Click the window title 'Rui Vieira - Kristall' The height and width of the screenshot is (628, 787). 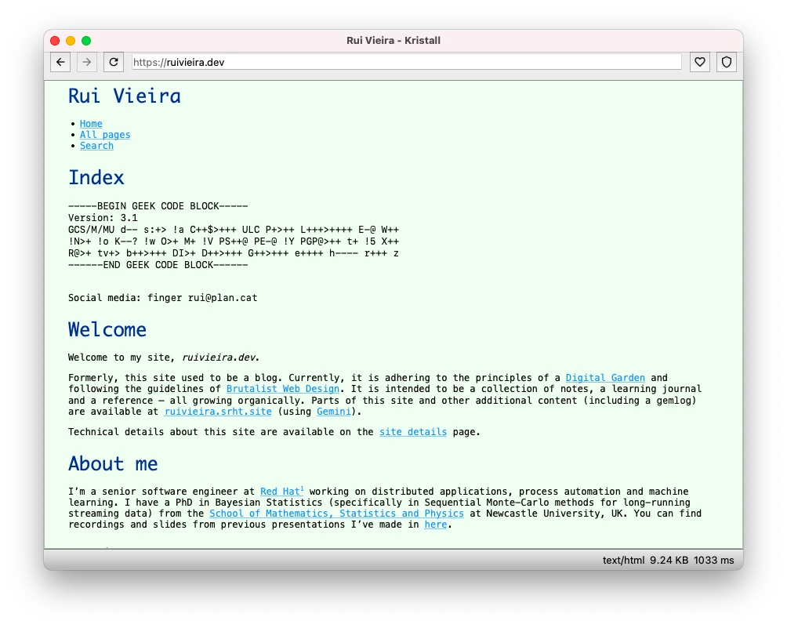click(x=393, y=41)
